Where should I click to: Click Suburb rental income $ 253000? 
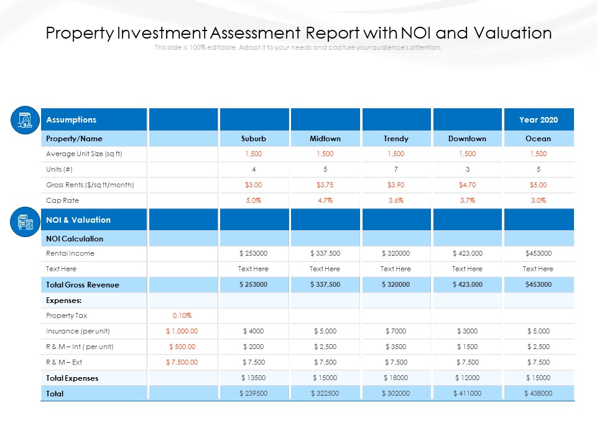[254, 253]
